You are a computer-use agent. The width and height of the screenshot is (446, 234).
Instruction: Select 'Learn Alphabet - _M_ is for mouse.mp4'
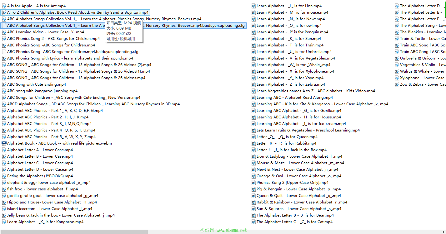(x=292, y=12)
